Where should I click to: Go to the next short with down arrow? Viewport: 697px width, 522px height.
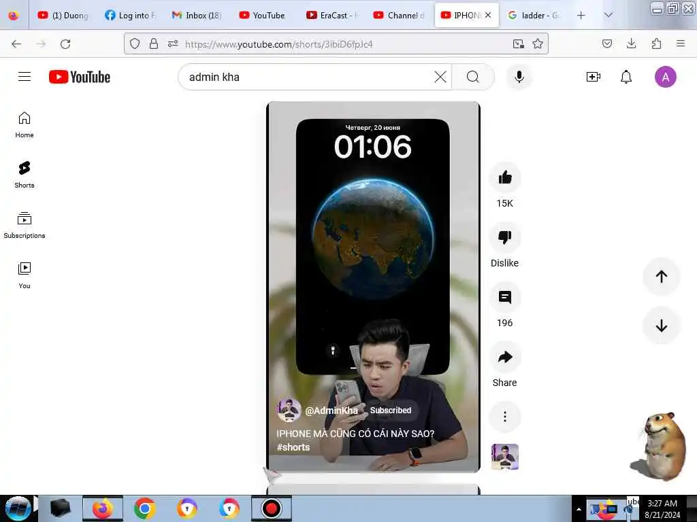661,326
